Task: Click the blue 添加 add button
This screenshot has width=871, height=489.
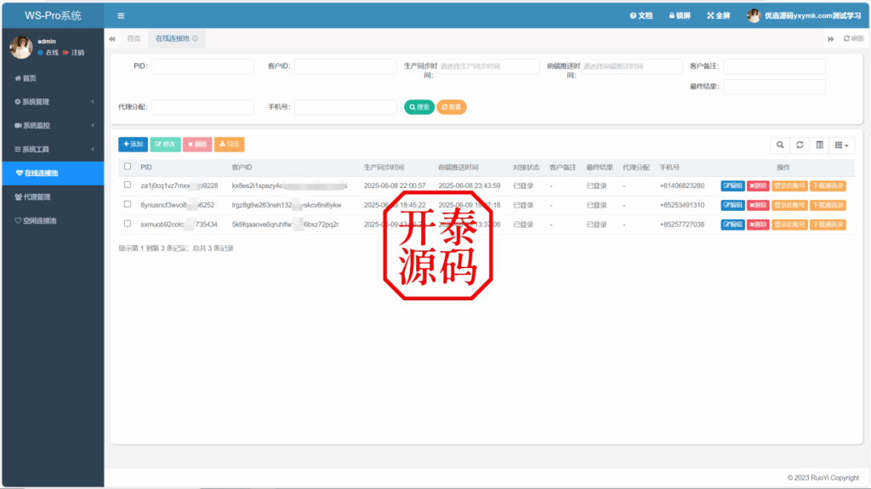Action: point(133,145)
